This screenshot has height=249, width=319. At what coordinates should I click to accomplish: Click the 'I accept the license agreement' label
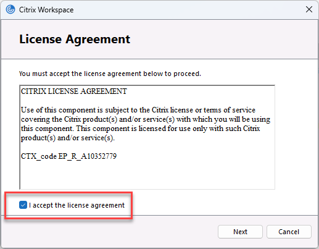pyautogui.click(x=77, y=205)
